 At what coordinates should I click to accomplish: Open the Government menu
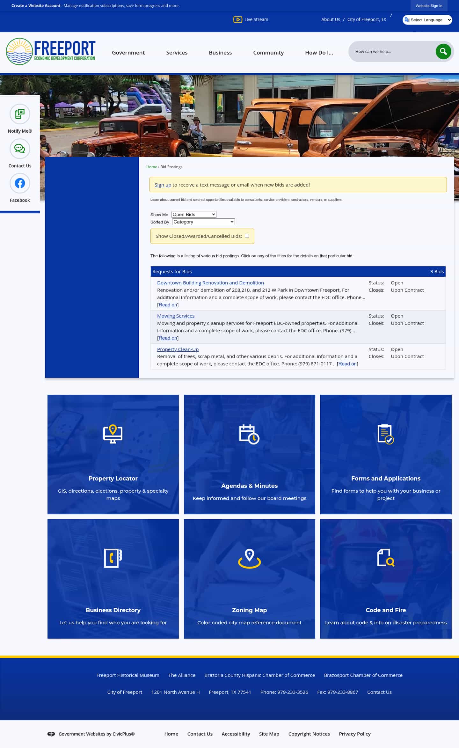[128, 53]
